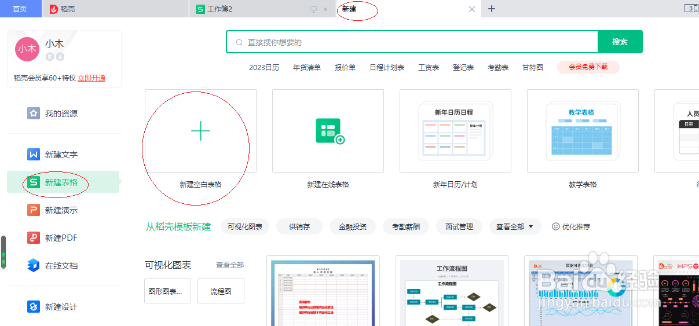
Task: Open the 新年日历/计划 template
Action: (455, 131)
